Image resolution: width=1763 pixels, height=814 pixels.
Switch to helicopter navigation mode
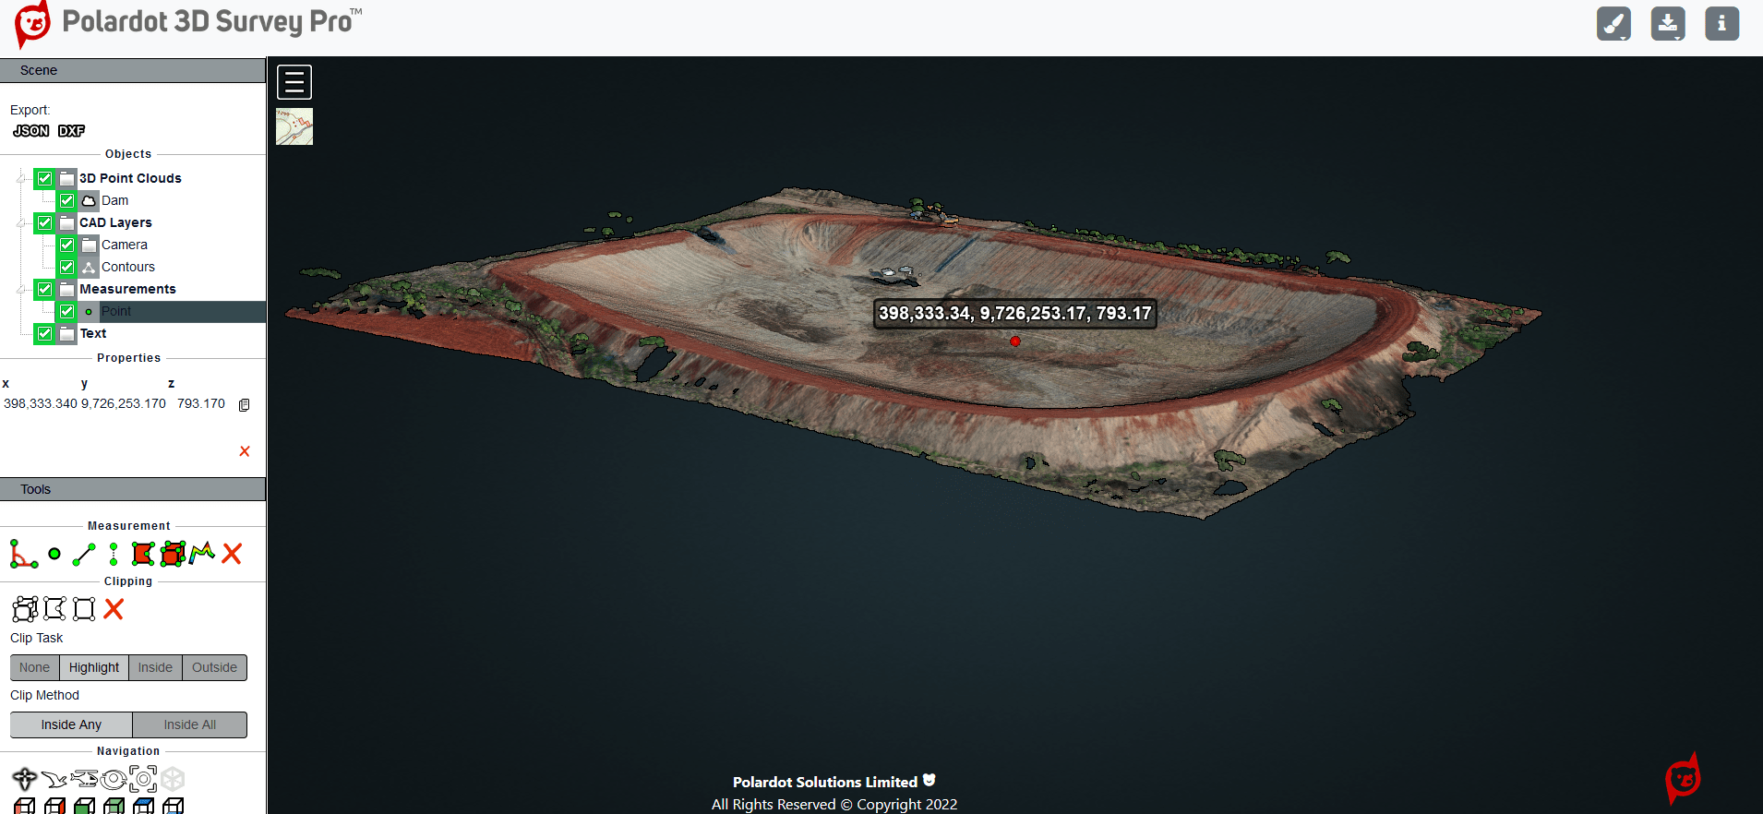(84, 779)
